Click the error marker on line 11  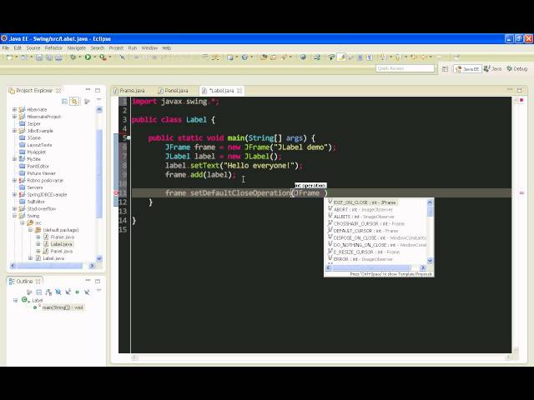(116, 192)
